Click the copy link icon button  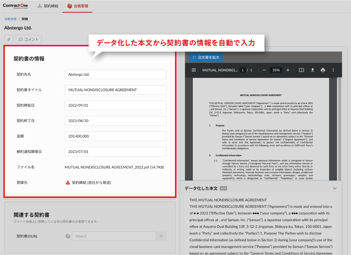click(x=9, y=39)
